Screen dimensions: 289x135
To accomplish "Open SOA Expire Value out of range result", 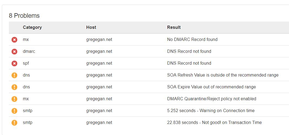I will [211, 87].
